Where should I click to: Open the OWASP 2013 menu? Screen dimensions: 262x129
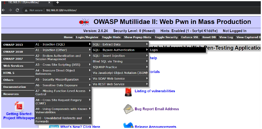point(18,45)
